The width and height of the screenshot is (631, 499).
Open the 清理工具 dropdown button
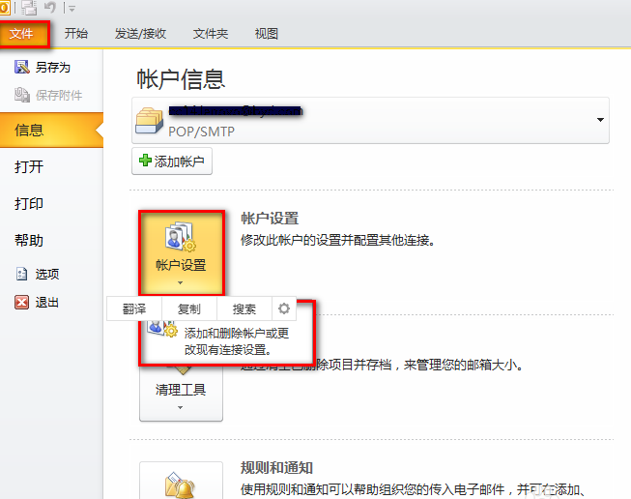[x=181, y=396]
